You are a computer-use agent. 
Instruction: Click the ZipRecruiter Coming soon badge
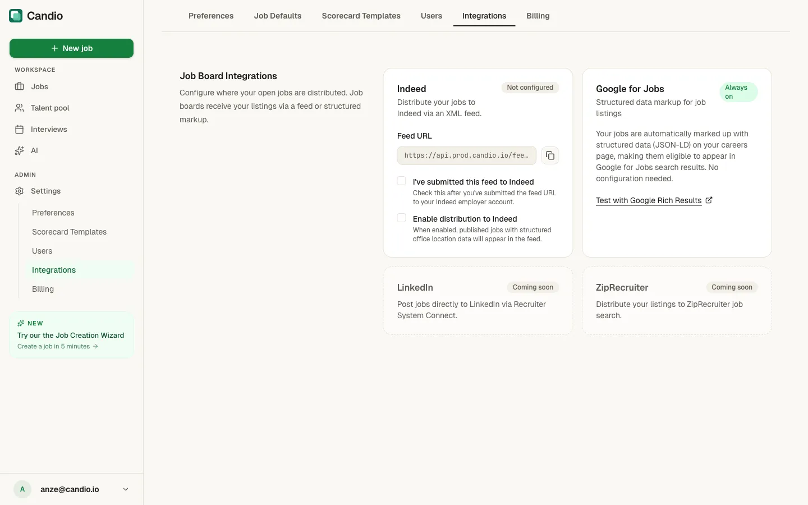732,287
